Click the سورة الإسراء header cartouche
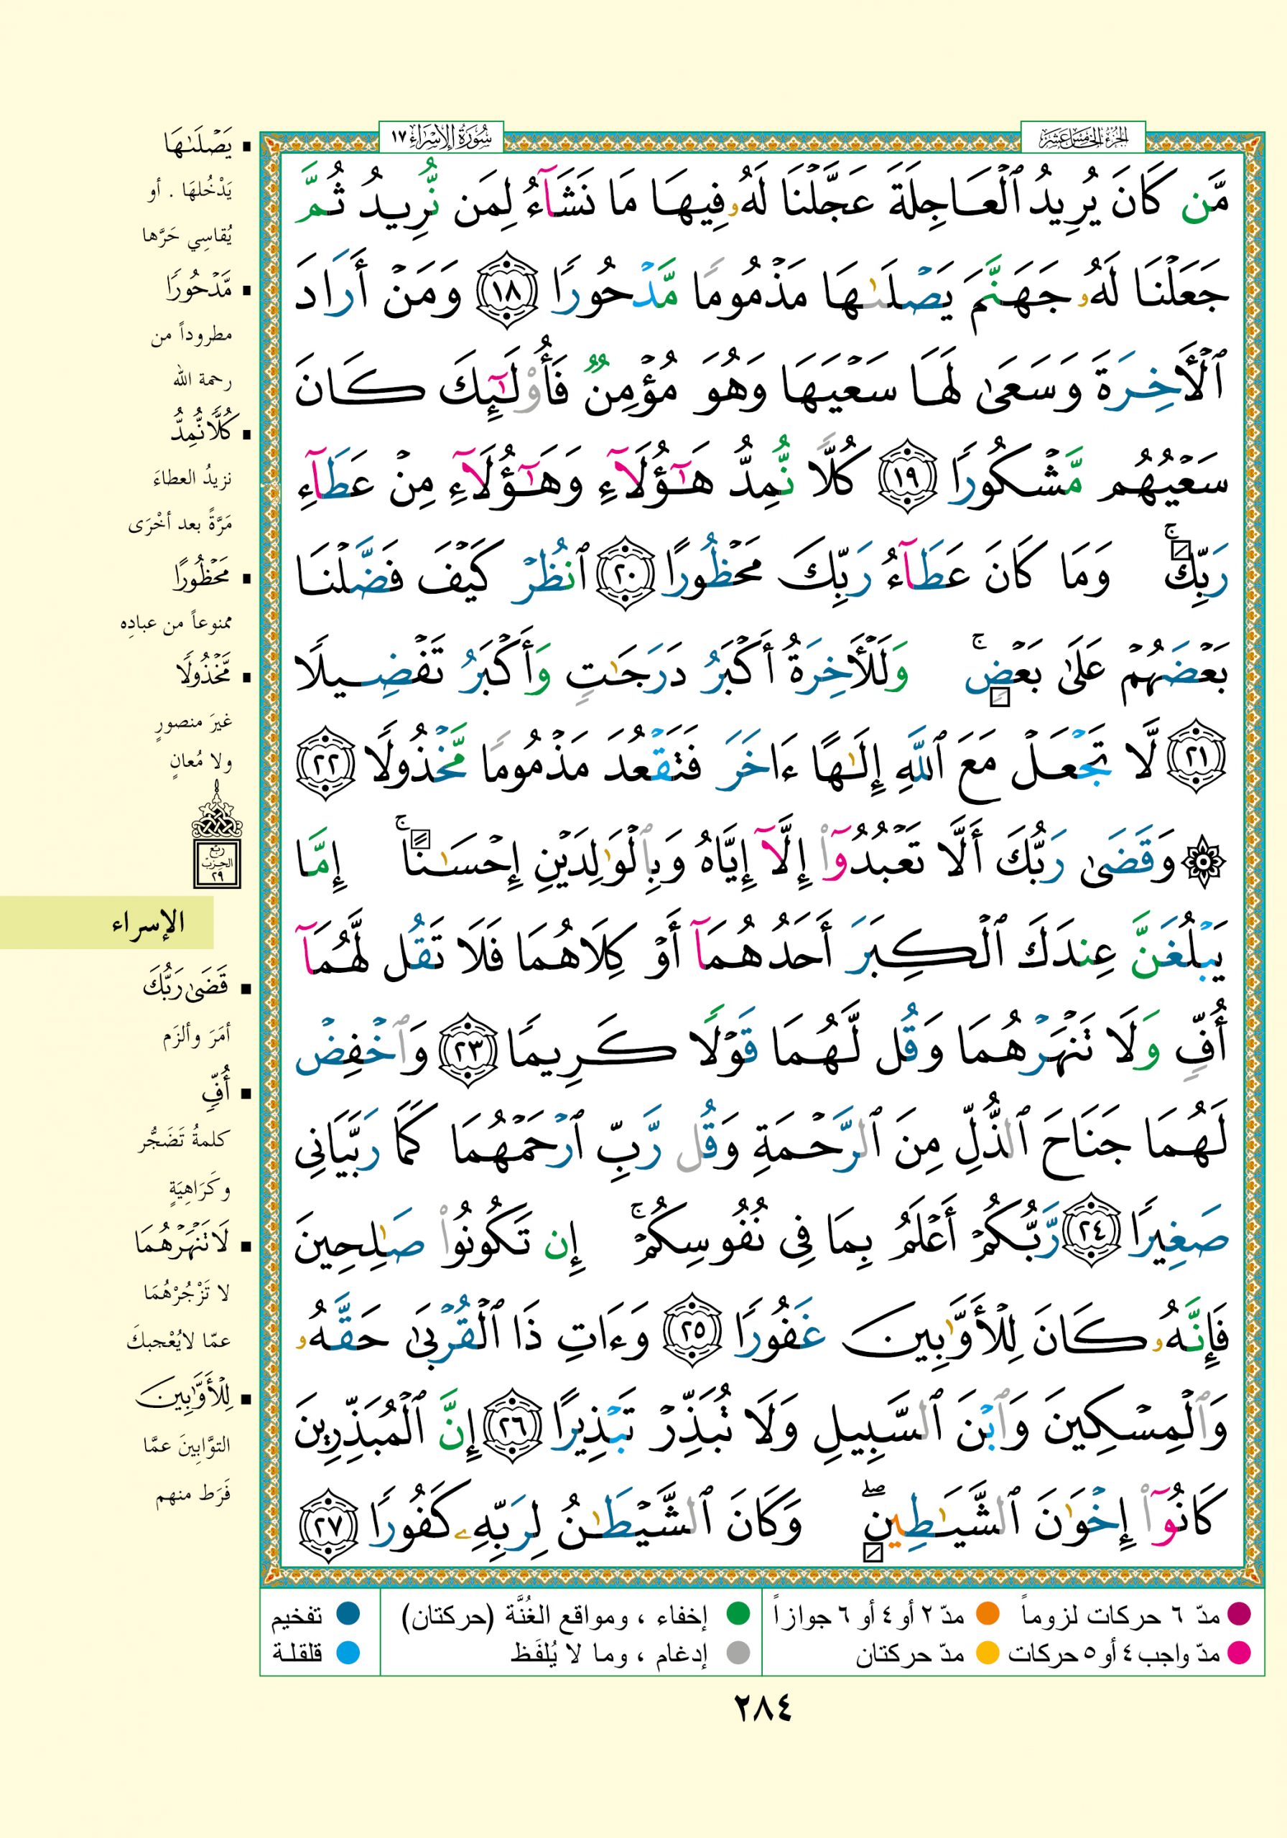 tap(440, 137)
